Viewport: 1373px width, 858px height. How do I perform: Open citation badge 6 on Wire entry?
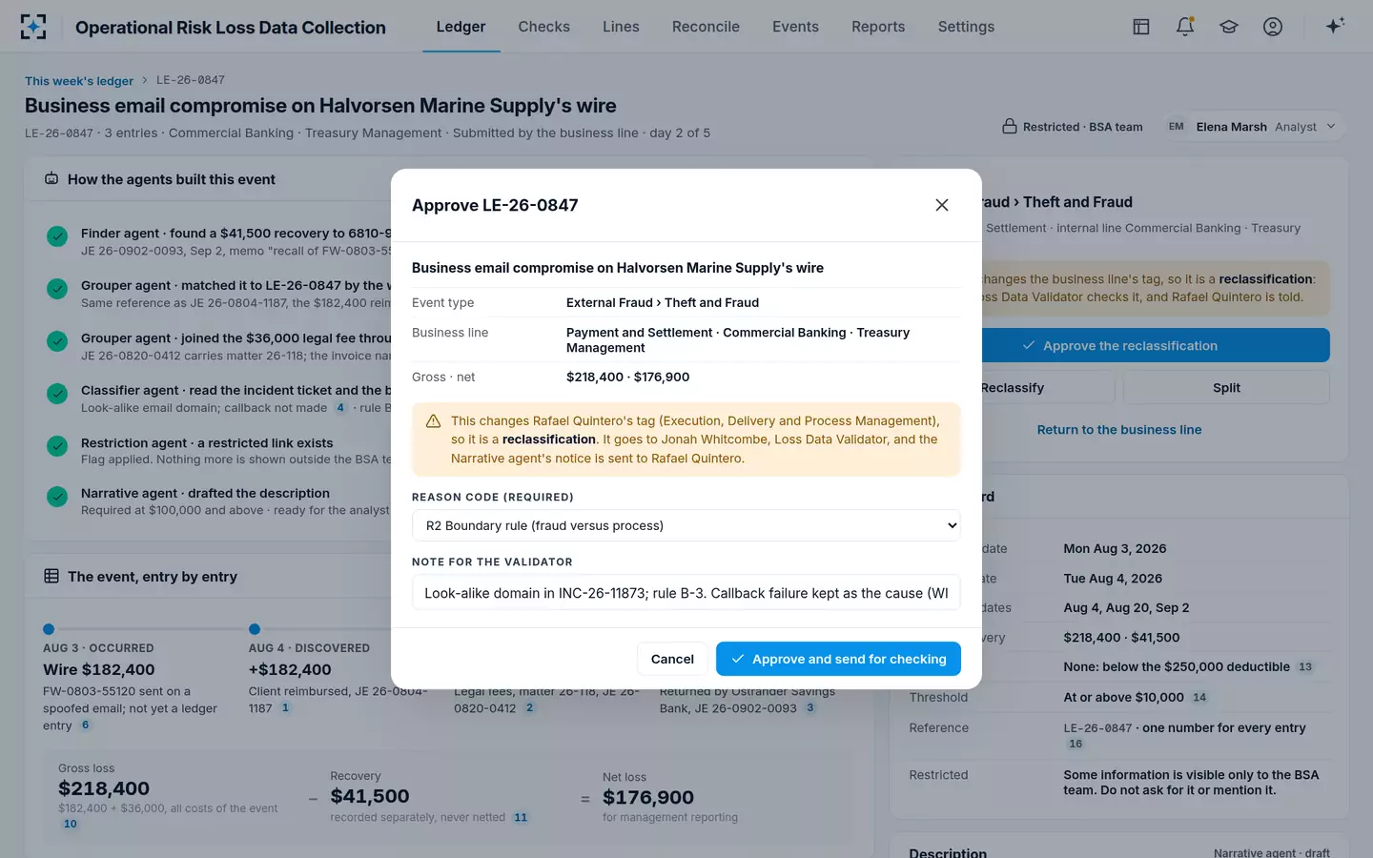pyautogui.click(x=85, y=725)
